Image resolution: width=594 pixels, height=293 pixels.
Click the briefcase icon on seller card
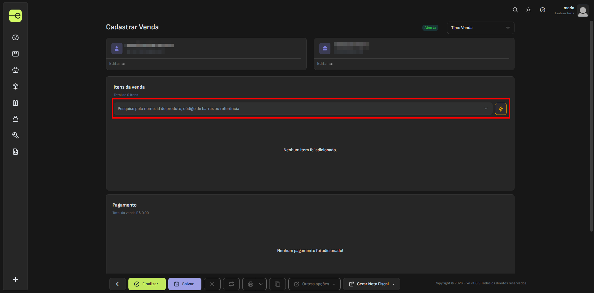click(325, 48)
